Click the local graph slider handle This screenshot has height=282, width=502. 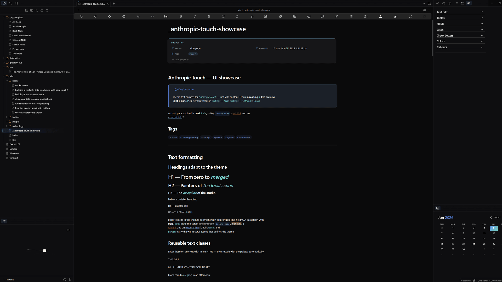44,251
